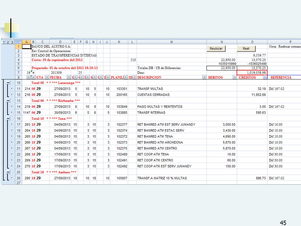This screenshot has height=226, width=301.
Task: Select column D header
Action: (60, 42)
